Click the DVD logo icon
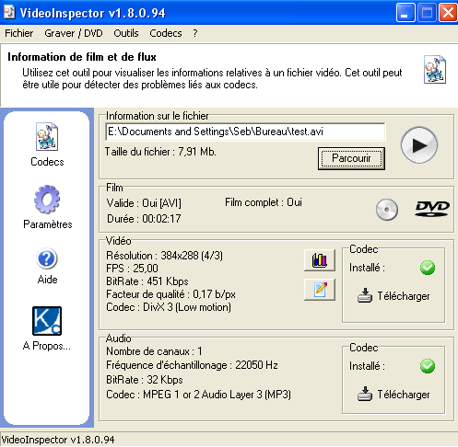458x447 pixels. coord(432,209)
